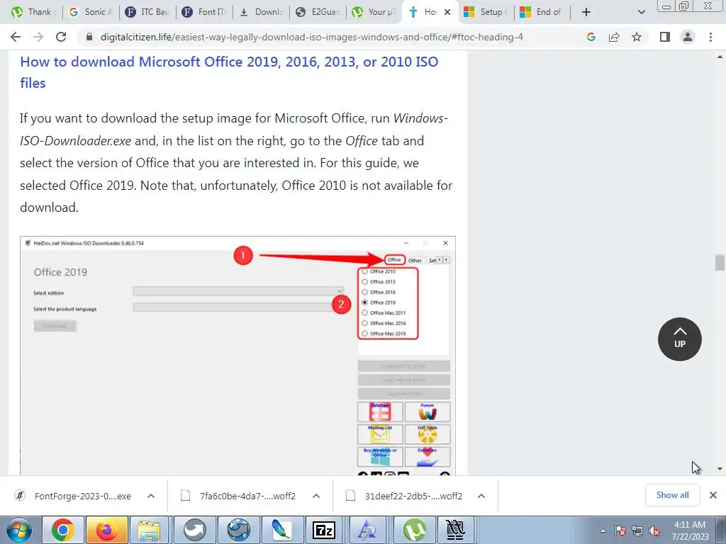
Task: Open uTorrent from the taskbar
Action: coord(413,530)
